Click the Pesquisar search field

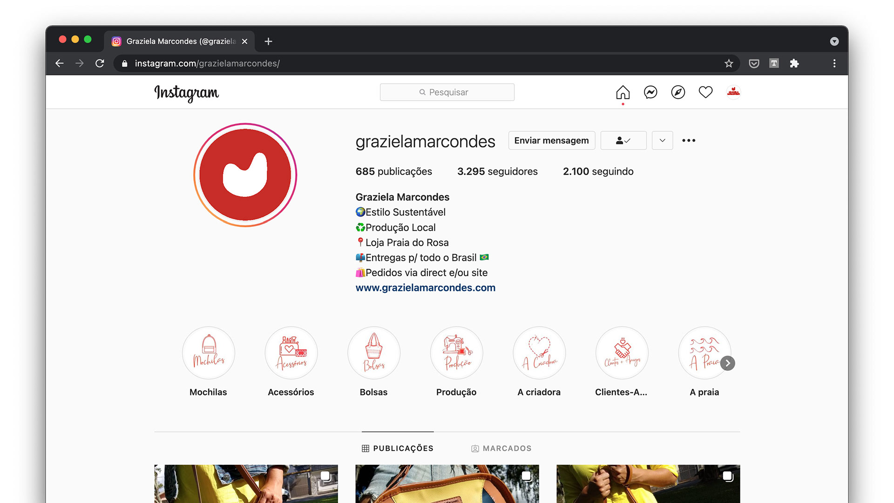pos(447,92)
